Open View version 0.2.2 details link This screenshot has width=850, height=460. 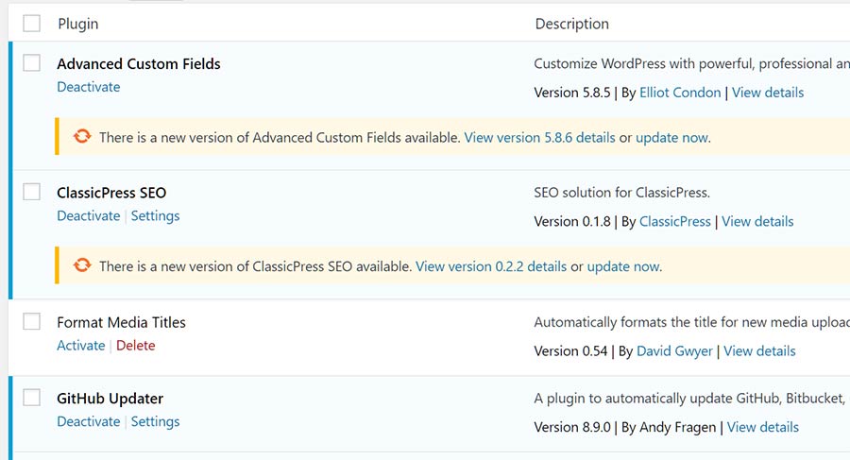[490, 267]
